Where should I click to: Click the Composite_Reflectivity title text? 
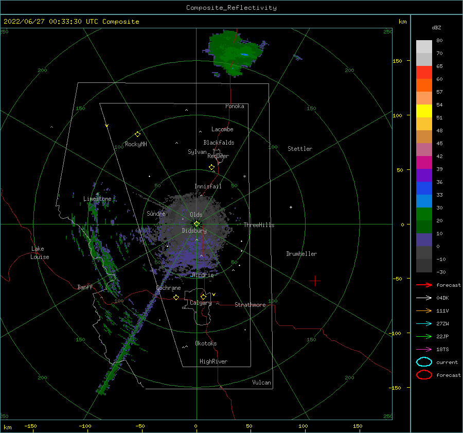pyautogui.click(x=231, y=8)
